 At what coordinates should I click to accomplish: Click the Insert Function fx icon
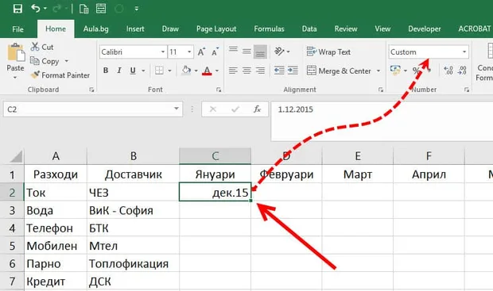257,109
